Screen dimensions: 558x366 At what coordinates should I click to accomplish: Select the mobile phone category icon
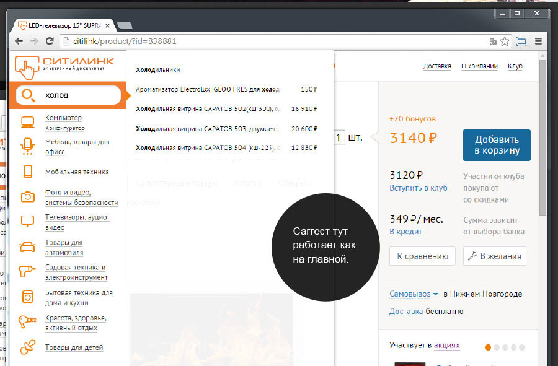pyautogui.click(x=28, y=172)
